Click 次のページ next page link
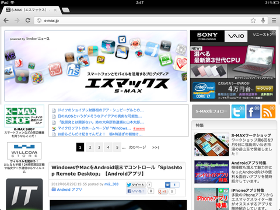 137,147
